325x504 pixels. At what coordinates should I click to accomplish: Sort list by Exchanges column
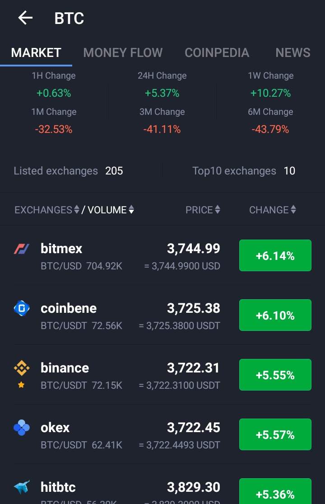[x=47, y=210]
